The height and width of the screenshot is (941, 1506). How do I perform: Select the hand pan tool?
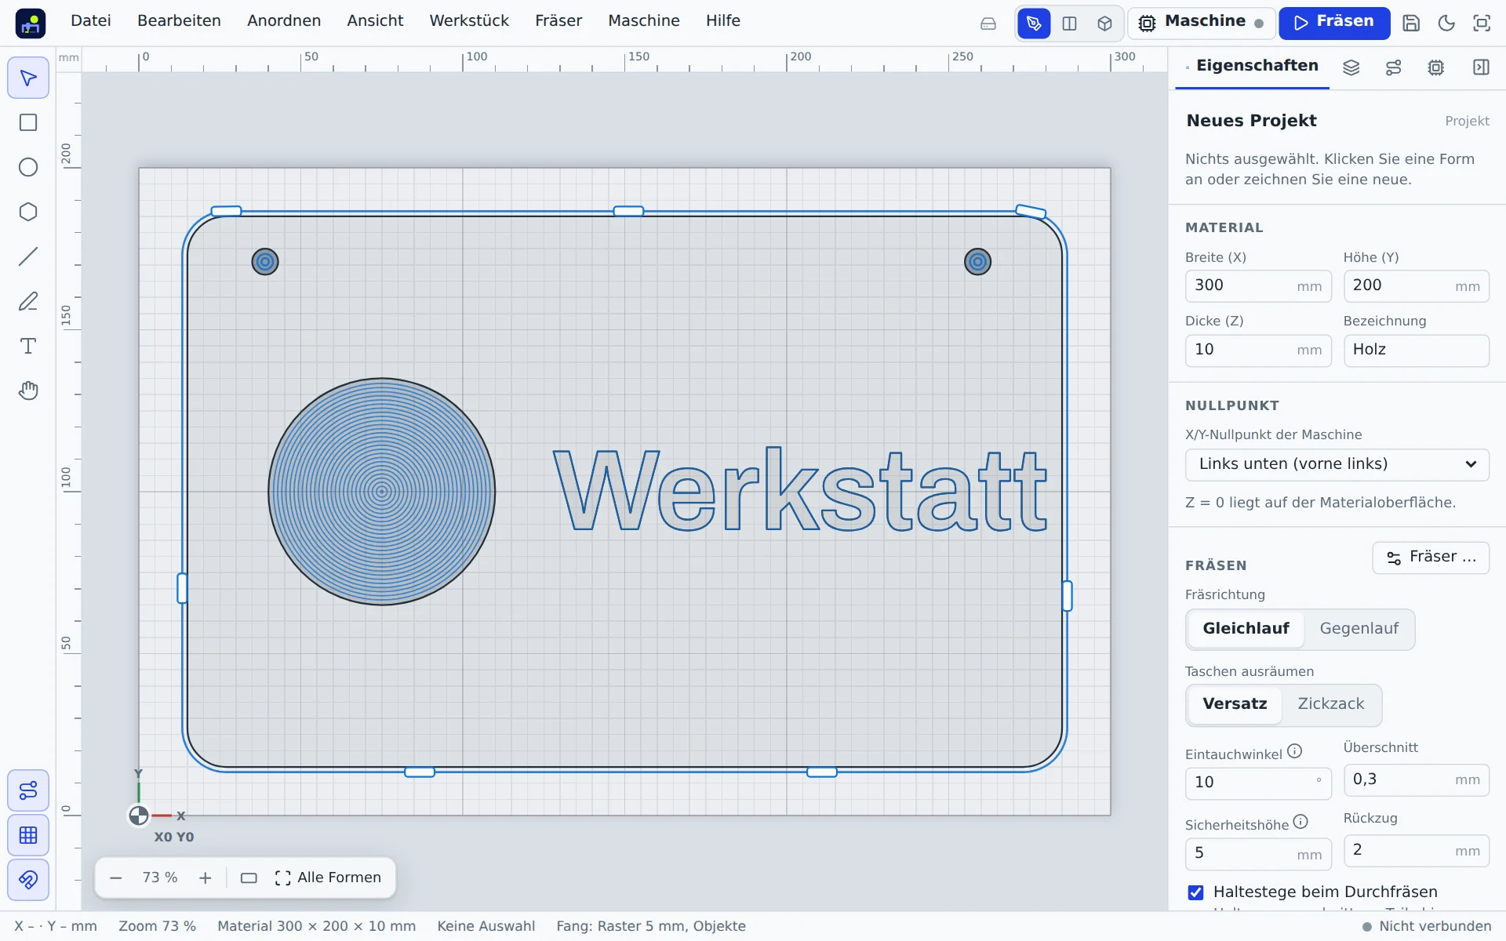pos(28,391)
